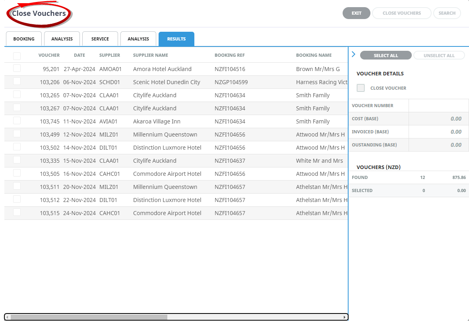Switch to the Service tab
This screenshot has width=469, height=325.
(x=100, y=39)
